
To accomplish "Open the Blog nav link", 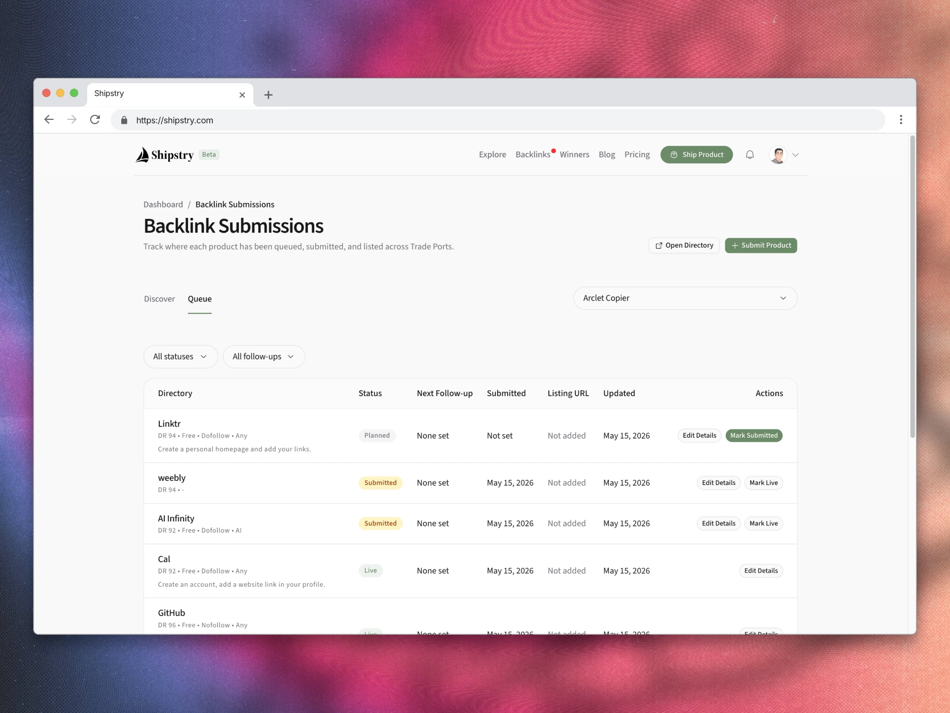I will coord(607,155).
